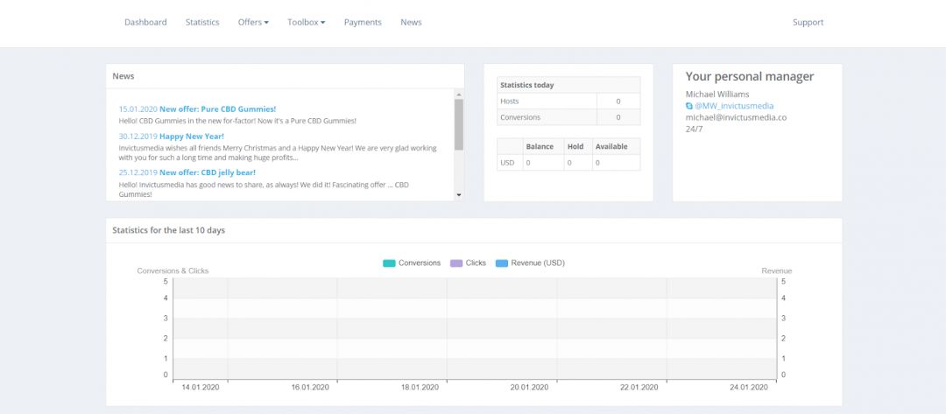
Task: Open the Dashboard page
Action: (x=145, y=22)
